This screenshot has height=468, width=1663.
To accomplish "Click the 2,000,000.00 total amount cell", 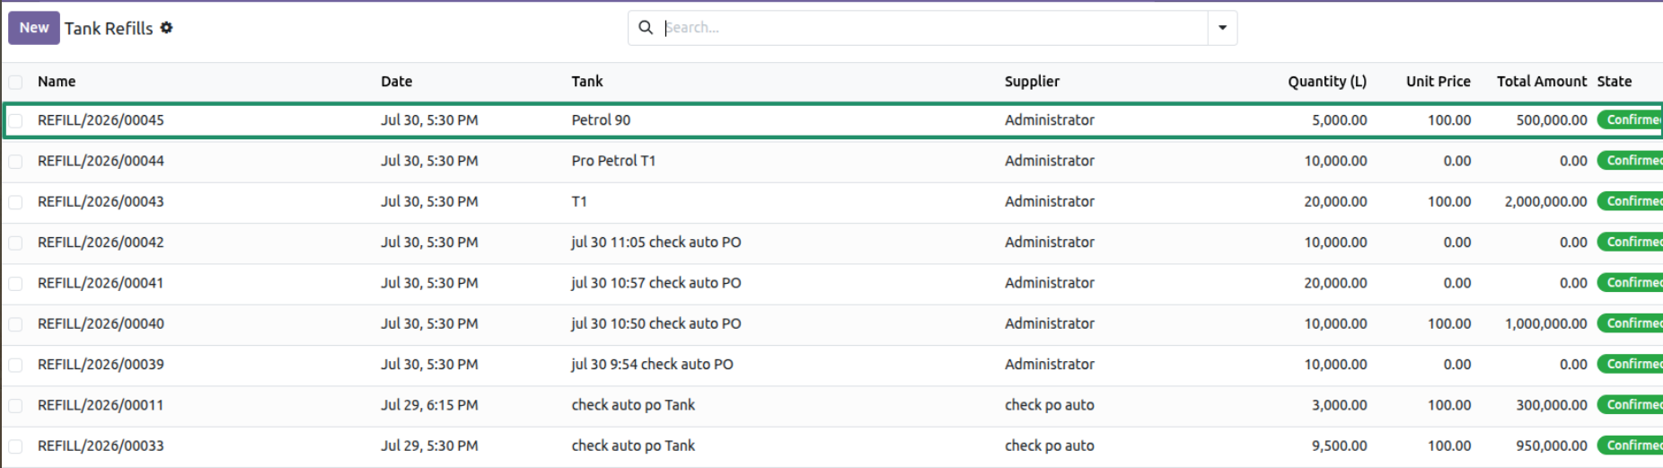I will (x=1545, y=201).
